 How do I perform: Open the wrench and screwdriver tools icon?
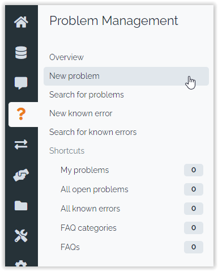[x=21, y=236]
